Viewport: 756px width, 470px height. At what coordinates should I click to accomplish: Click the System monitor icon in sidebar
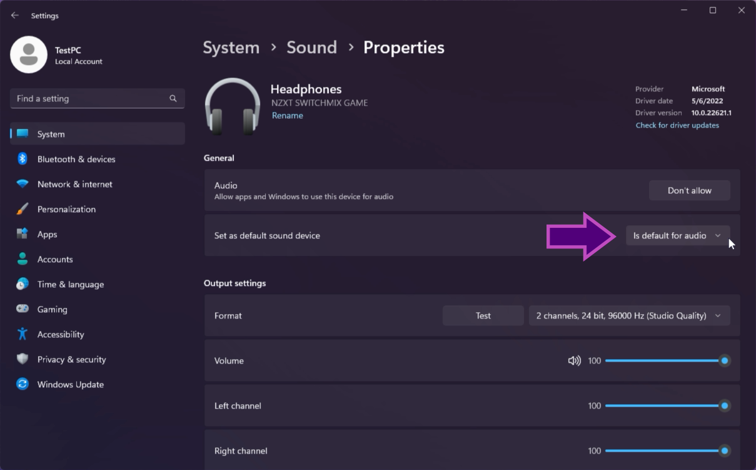[x=23, y=134]
